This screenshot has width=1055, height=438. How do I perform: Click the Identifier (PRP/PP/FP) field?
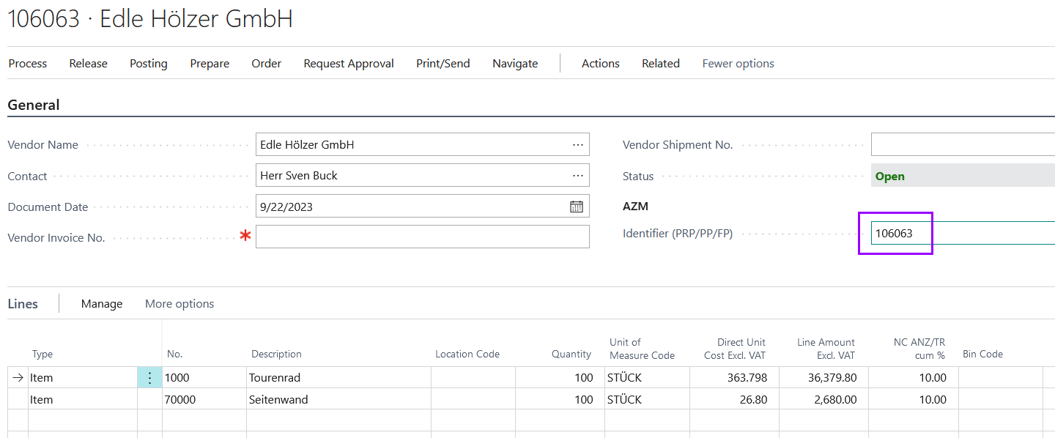click(963, 234)
